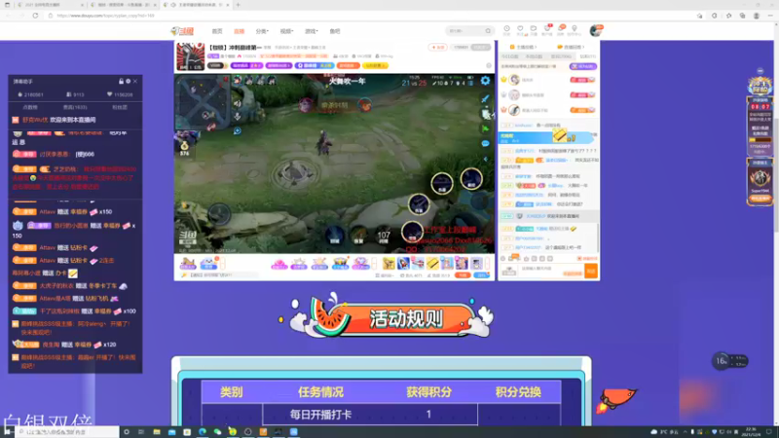Click the orange recharge button below gifts
The height and width of the screenshot is (438, 779).
[x=463, y=275]
